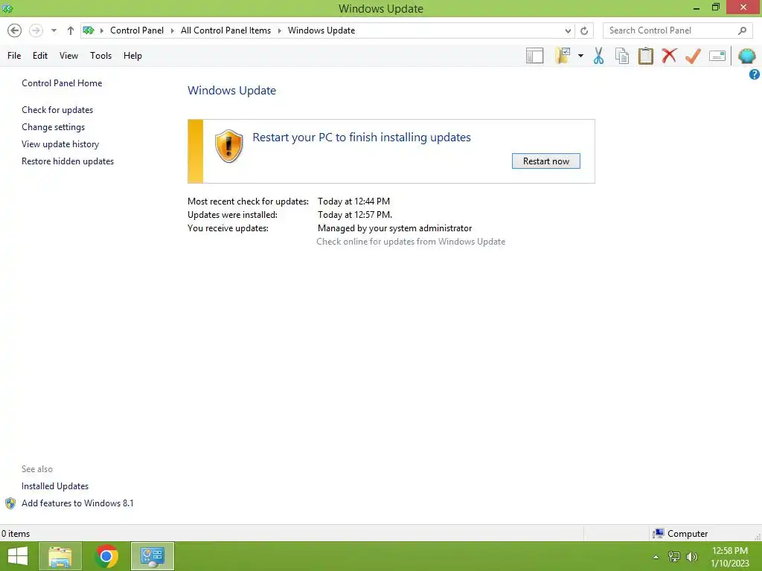Screen dimensions: 762x571
Task: Open the Help menu
Action: (x=132, y=56)
